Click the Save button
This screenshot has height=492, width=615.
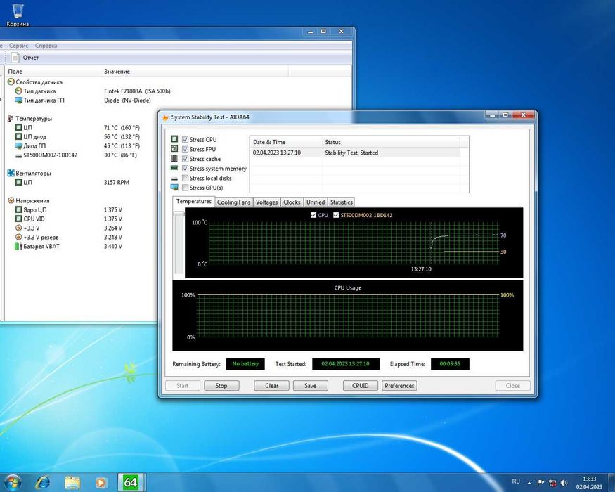click(x=310, y=386)
